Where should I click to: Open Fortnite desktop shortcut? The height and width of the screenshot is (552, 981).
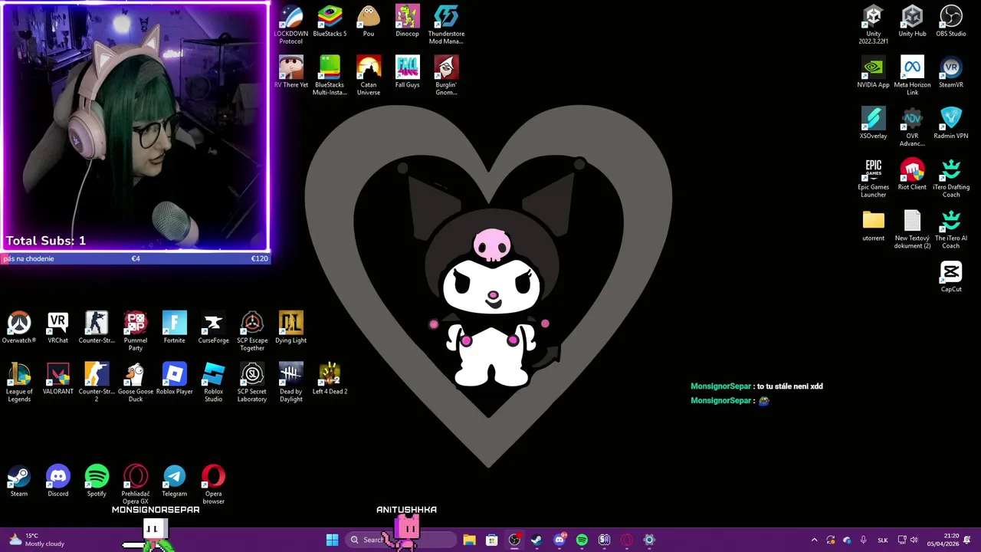point(174,328)
